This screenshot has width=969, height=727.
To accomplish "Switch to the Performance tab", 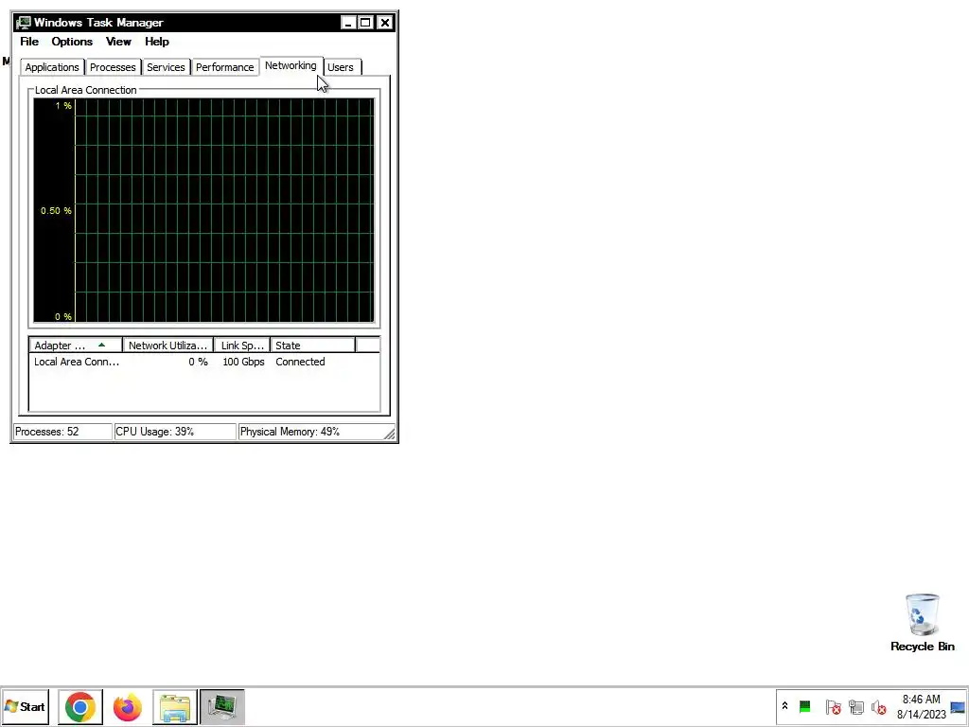I will click(225, 67).
